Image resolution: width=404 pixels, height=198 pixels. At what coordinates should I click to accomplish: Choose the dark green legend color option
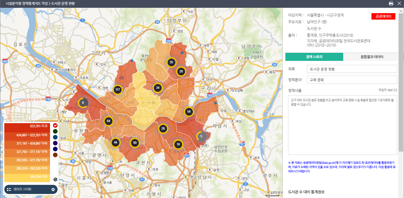pos(55,131)
